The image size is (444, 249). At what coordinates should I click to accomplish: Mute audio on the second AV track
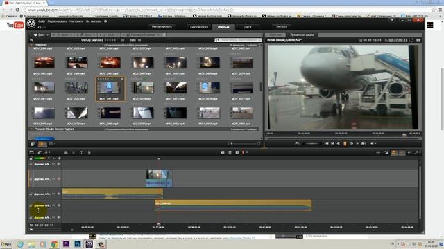(59, 179)
